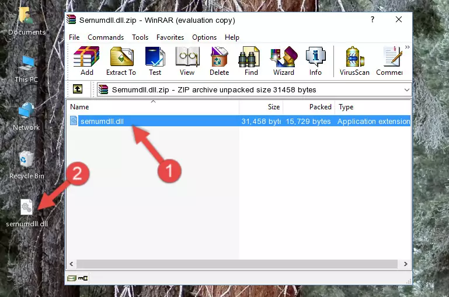This screenshot has height=297, width=449.
Task: Sort by the Type column
Action: click(373, 107)
